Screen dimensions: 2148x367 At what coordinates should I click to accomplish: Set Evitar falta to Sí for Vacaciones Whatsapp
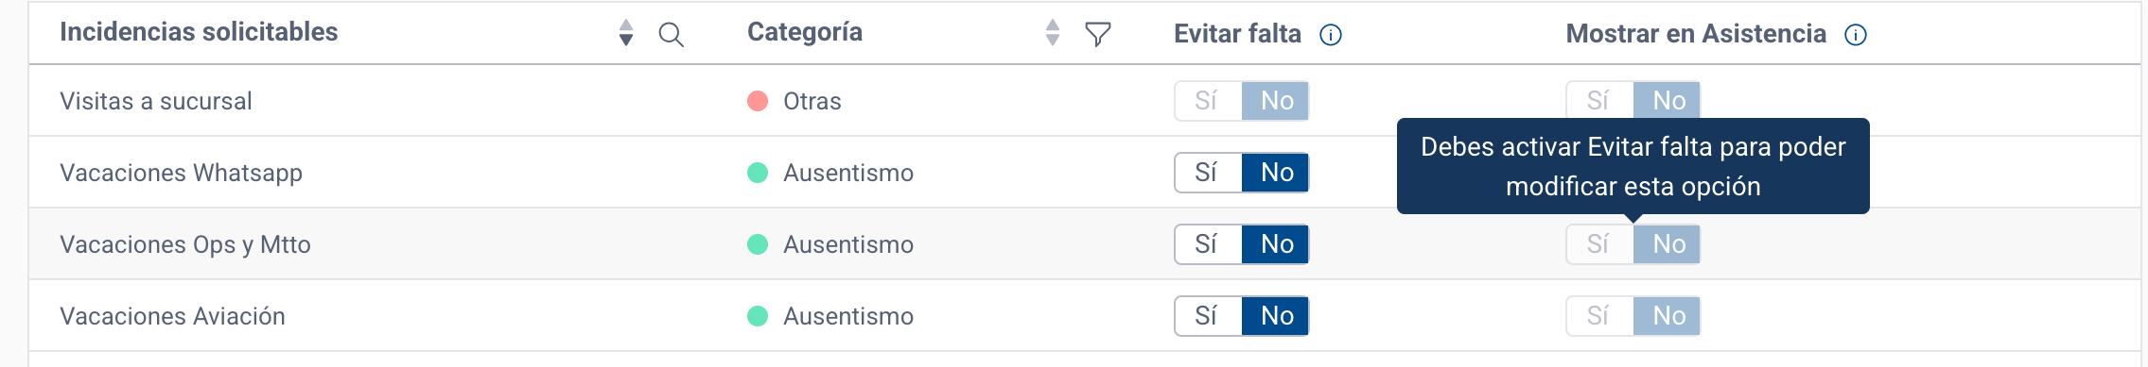pyautogui.click(x=1208, y=173)
